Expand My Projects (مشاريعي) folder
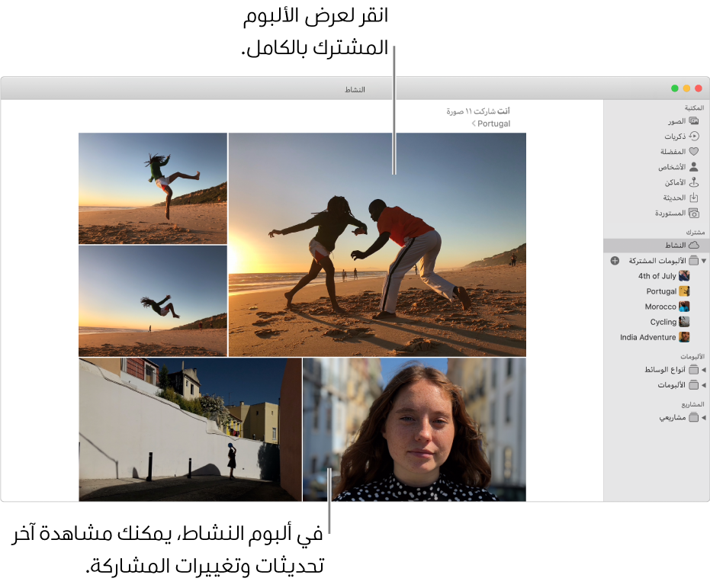Image resolution: width=710 pixels, height=588 pixels. pos(704,418)
